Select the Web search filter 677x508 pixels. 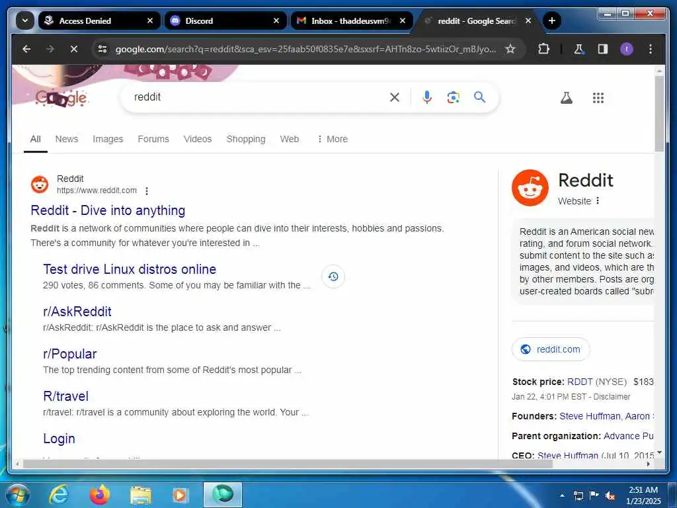coord(290,139)
